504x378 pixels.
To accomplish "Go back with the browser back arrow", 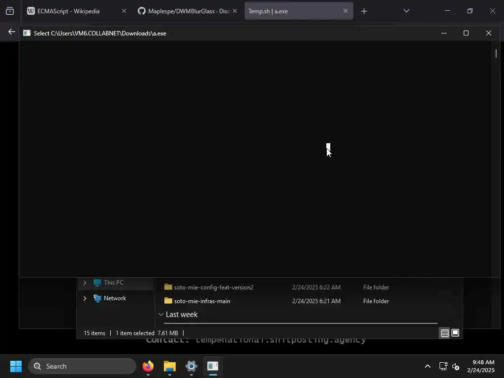I will pyautogui.click(x=12, y=32).
